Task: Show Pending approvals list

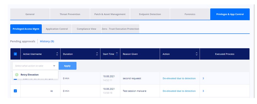Action: (23, 41)
